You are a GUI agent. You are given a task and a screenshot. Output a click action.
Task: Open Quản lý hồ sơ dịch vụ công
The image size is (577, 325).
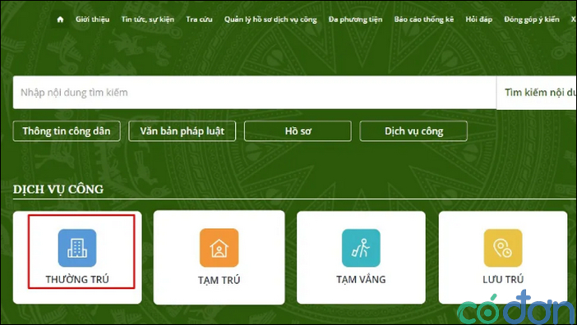click(270, 20)
